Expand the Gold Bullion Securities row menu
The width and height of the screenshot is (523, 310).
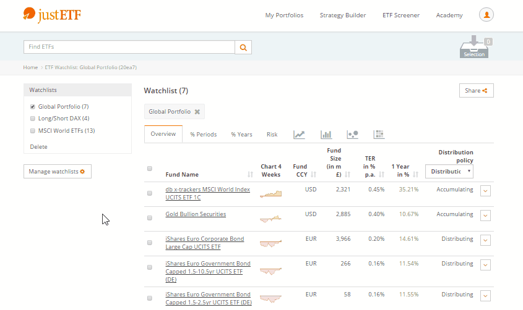[x=485, y=215]
